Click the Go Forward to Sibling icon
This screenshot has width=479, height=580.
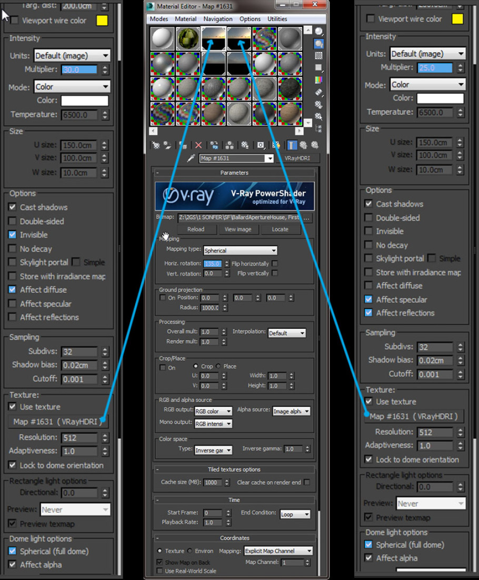click(x=315, y=145)
